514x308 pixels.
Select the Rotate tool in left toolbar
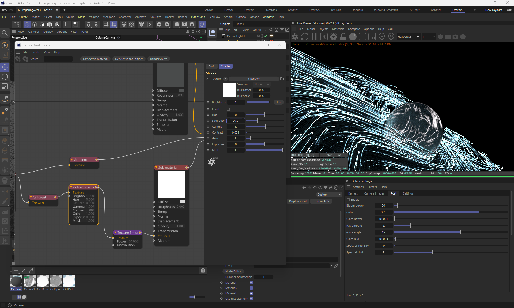tap(5, 77)
